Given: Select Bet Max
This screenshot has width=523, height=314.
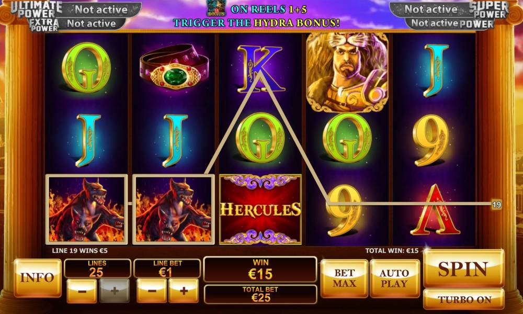Looking at the screenshot, I should click(x=345, y=278).
